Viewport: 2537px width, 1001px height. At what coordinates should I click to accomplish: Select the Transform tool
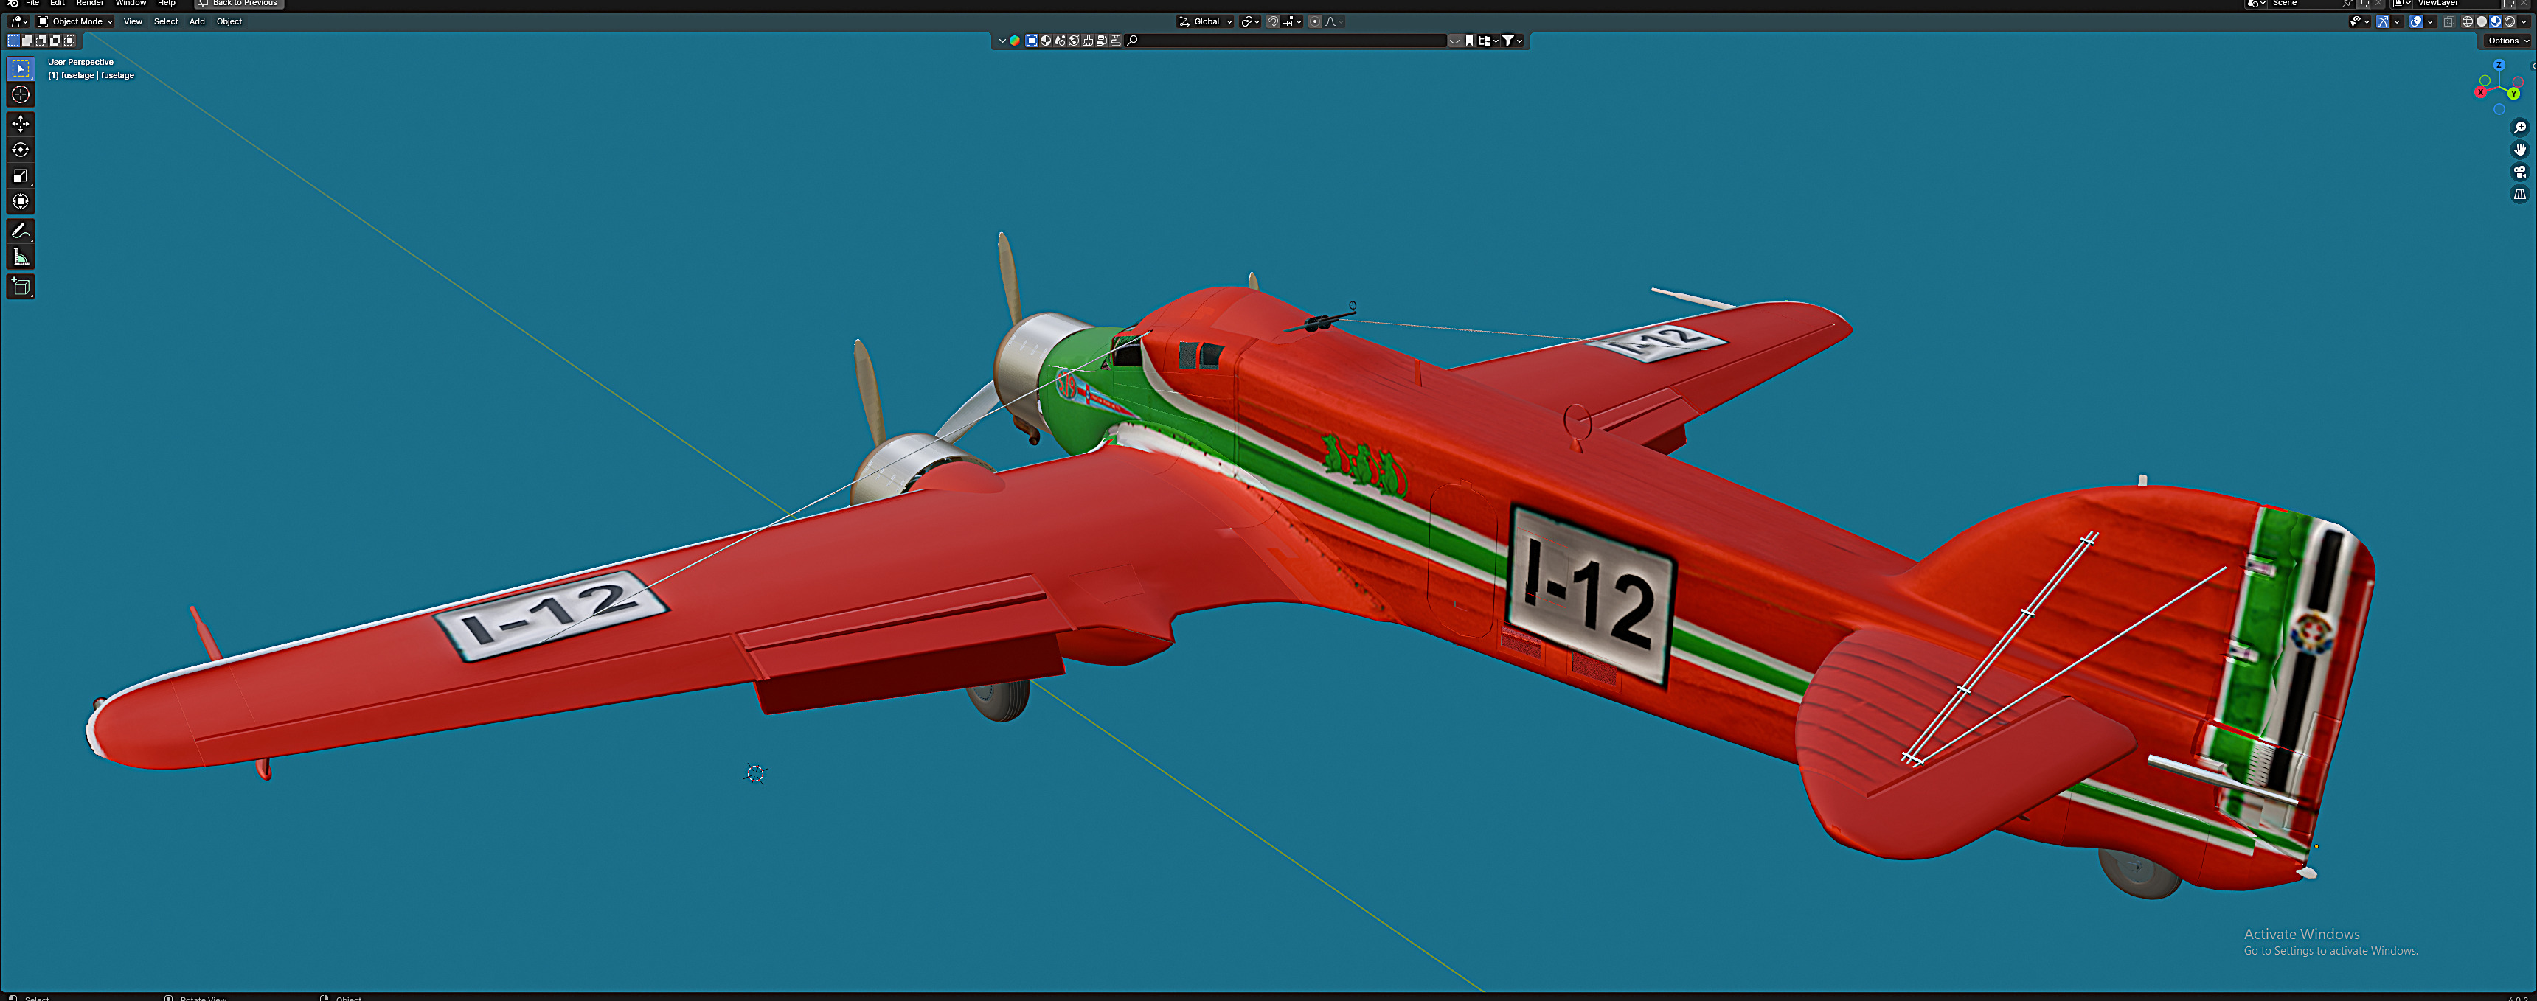tap(21, 200)
